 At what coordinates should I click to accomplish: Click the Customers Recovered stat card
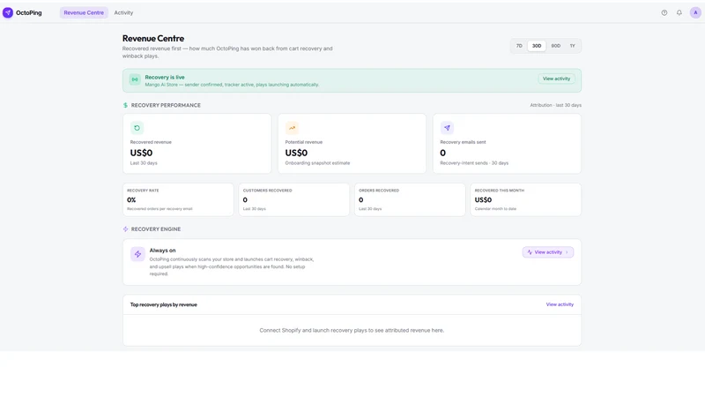(x=294, y=199)
